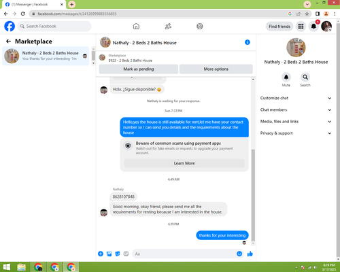Viewport: 340px width, 272px height.
Task: Open File Explorer from the taskbar
Action: tap(22, 267)
